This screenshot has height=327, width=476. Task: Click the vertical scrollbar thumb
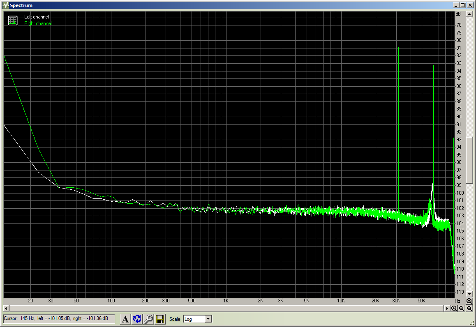pyautogui.click(x=469, y=160)
